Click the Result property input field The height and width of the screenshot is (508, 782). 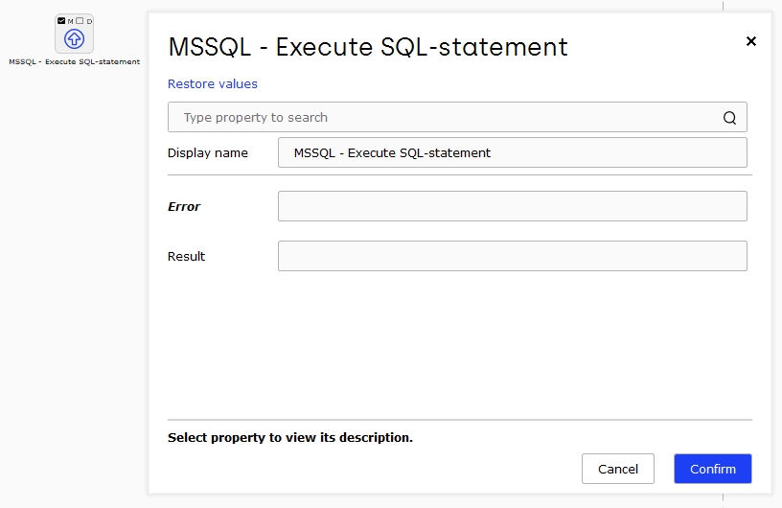[512, 256]
